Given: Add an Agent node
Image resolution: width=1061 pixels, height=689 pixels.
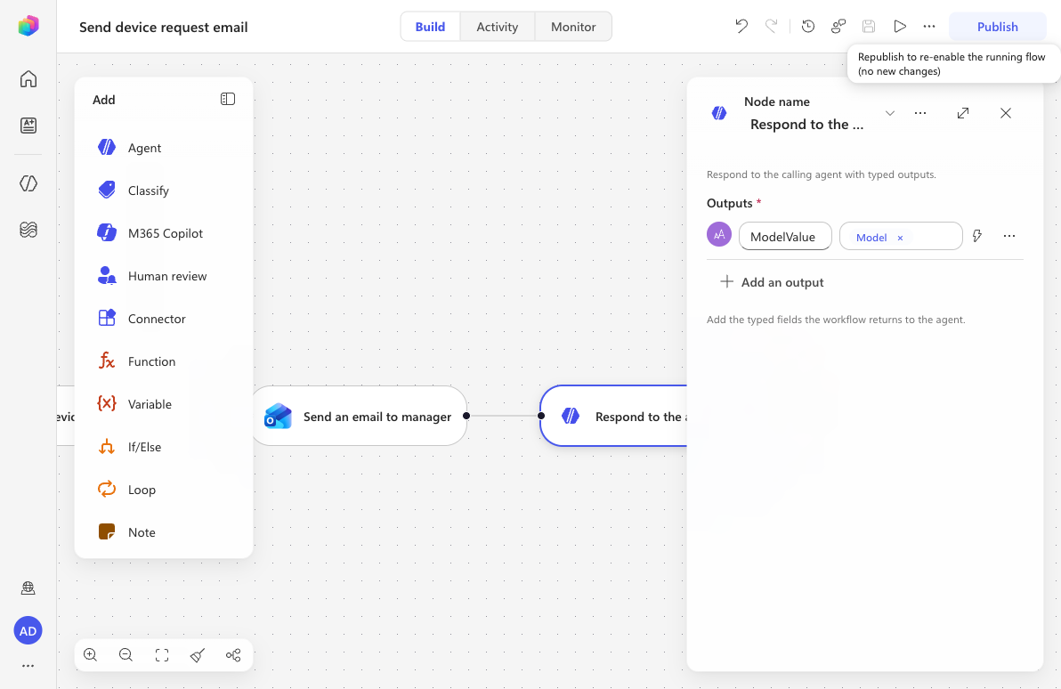Looking at the screenshot, I should (164, 148).
